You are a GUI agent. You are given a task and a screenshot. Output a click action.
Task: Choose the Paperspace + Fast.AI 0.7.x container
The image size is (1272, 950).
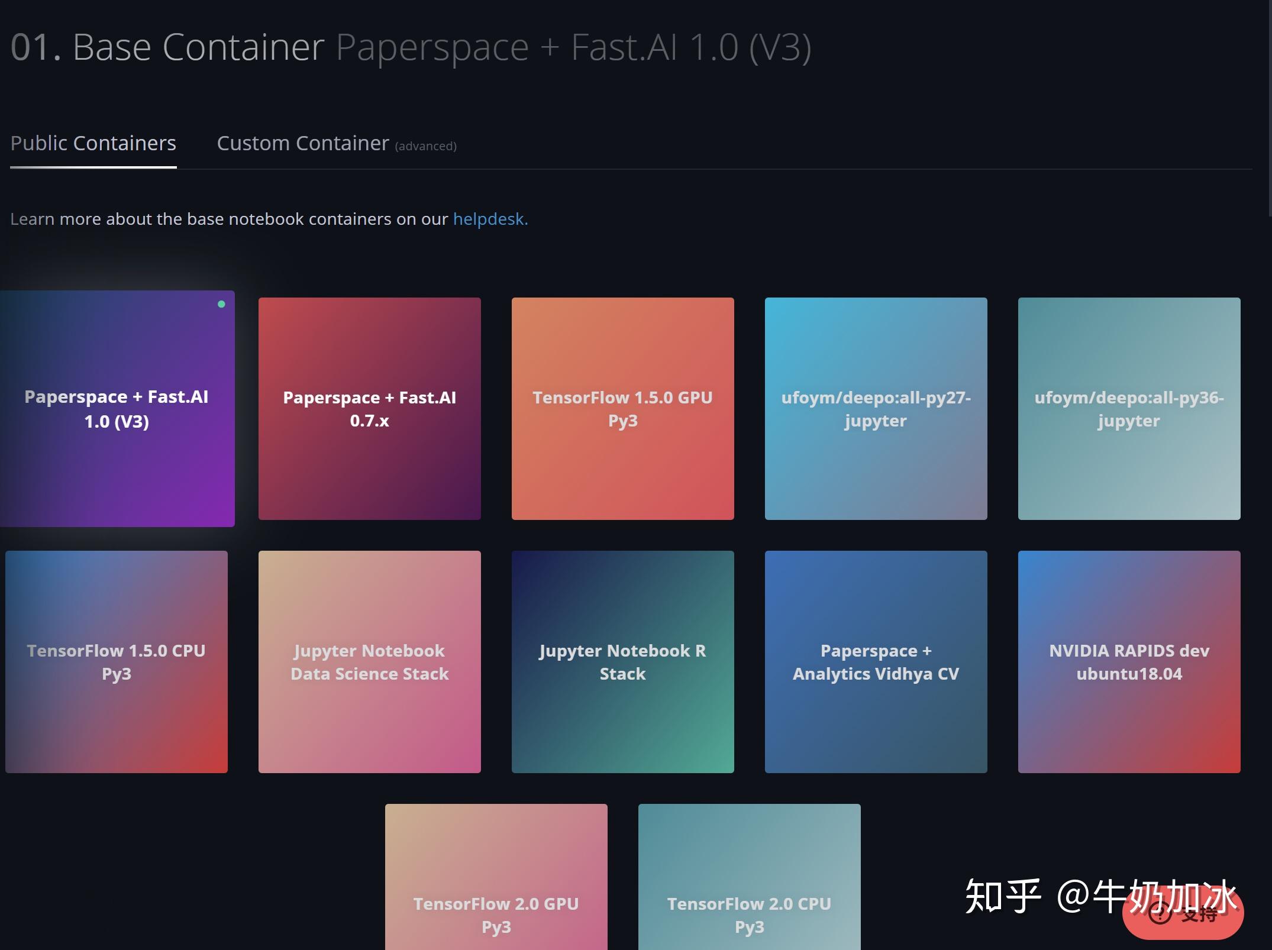coord(369,408)
